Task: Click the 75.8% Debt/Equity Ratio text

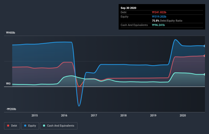Action: pos(167,21)
